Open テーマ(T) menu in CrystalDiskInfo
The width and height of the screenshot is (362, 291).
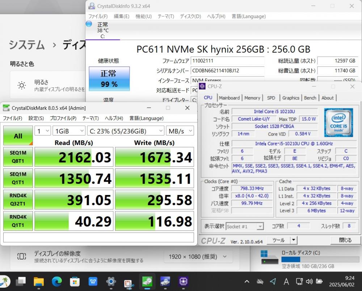pos(166,16)
